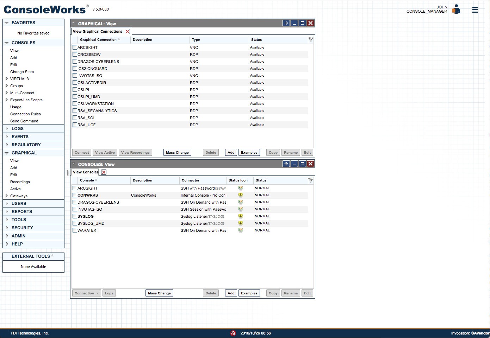490x338 pixels.
Task: Click the sort arrow beside EXTERNAL TOOLS
Action: (52, 255)
